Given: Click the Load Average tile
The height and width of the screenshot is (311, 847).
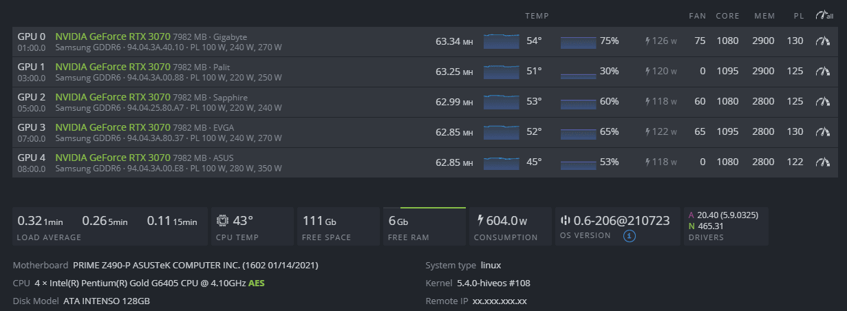Looking at the screenshot, I should pos(109,226).
